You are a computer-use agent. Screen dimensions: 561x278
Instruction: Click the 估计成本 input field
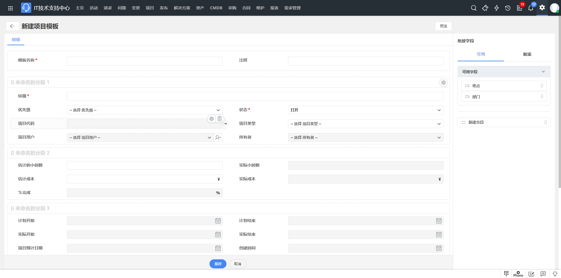point(145,179)
